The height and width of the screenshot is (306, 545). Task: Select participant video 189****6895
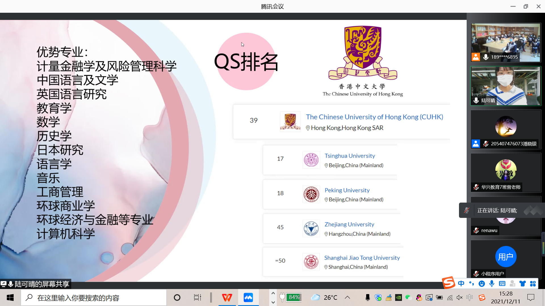[506, 42]
